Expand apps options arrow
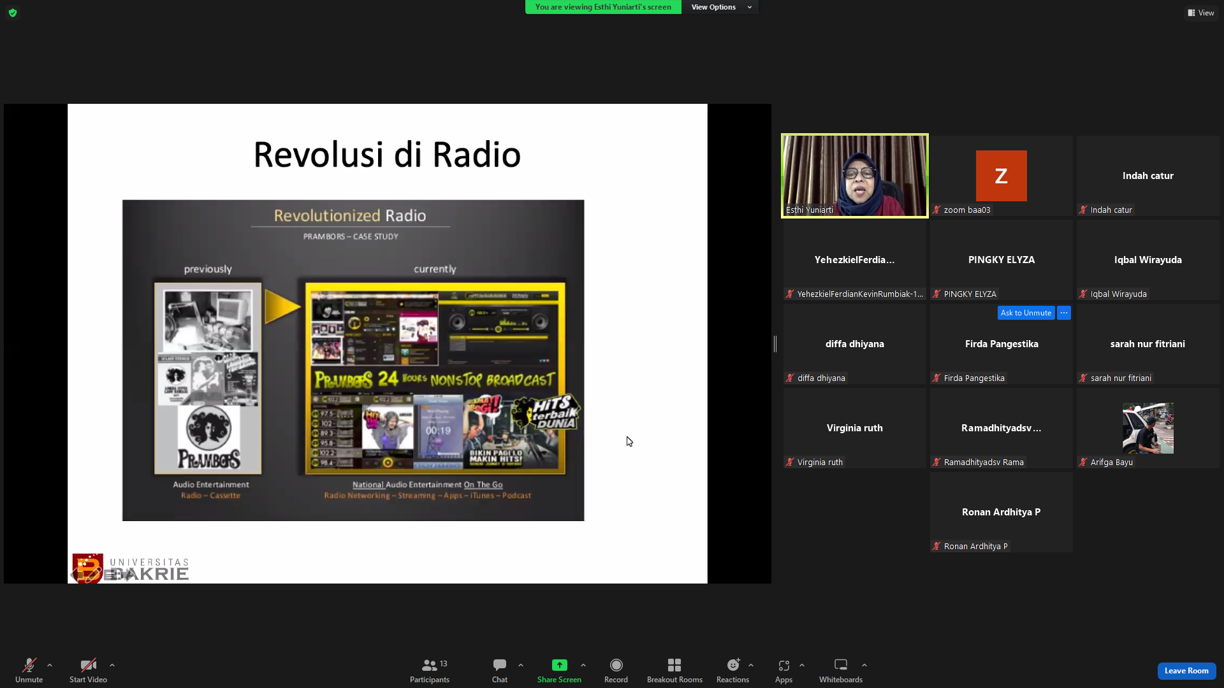This screenshot has height=688, width=1224. (802, 665)
